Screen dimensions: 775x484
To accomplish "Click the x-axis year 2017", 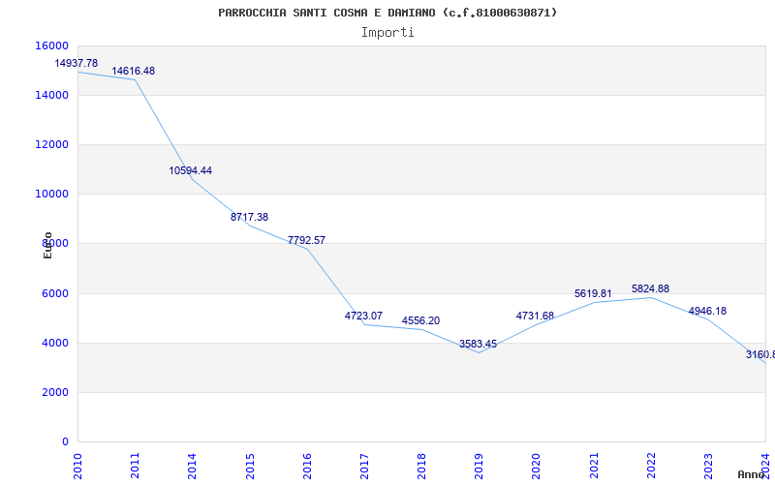I will pos(364,467).
